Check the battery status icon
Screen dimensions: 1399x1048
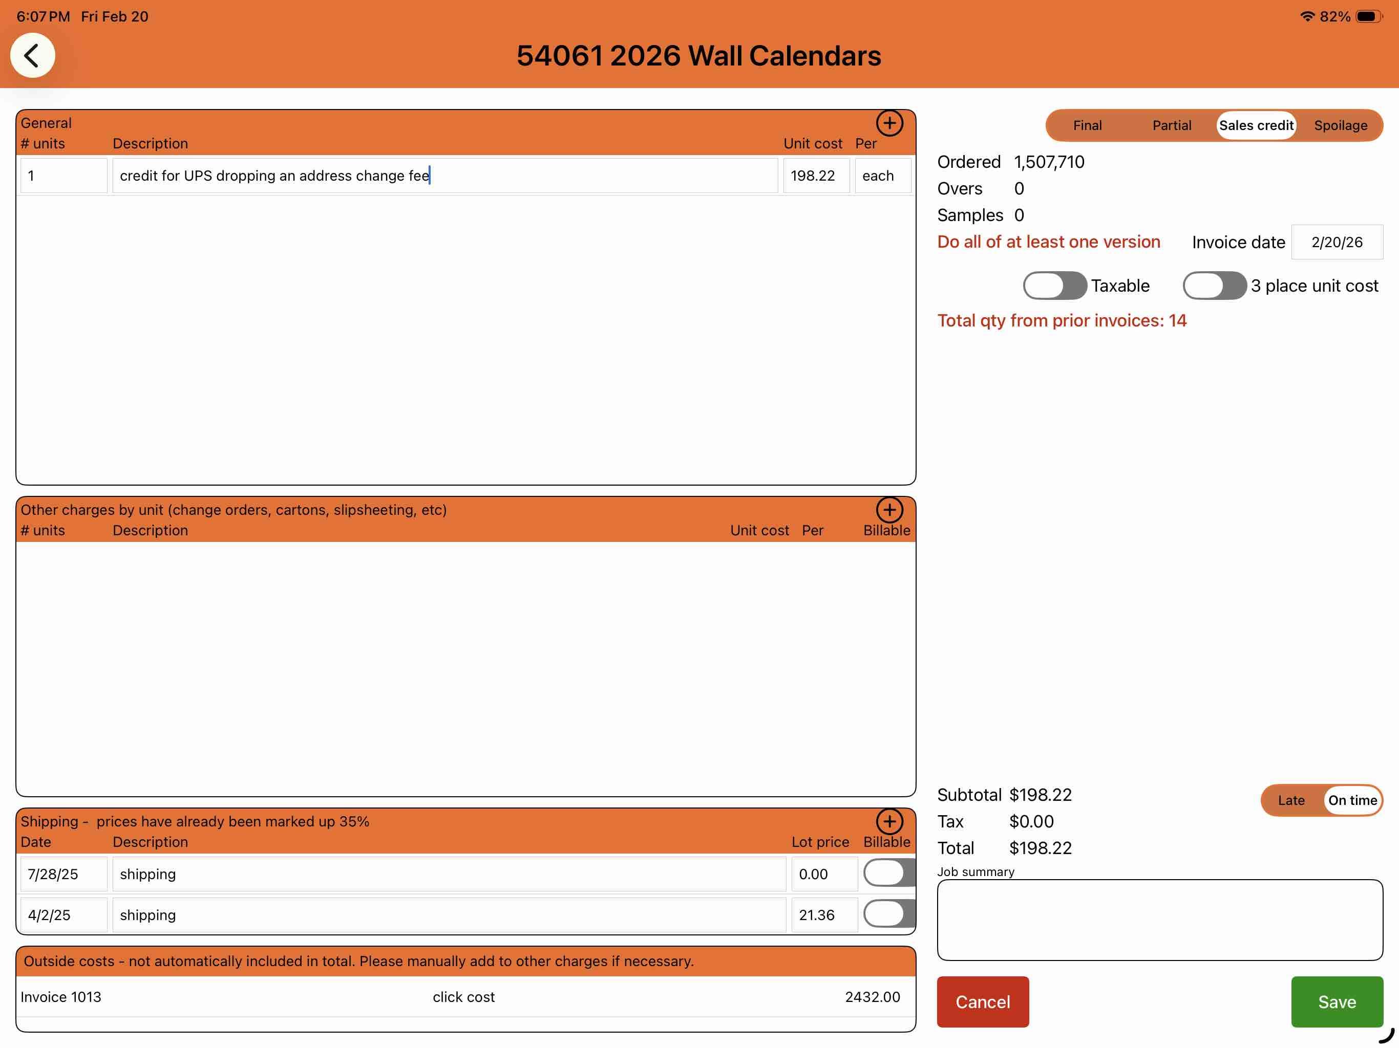[1368, 16]
